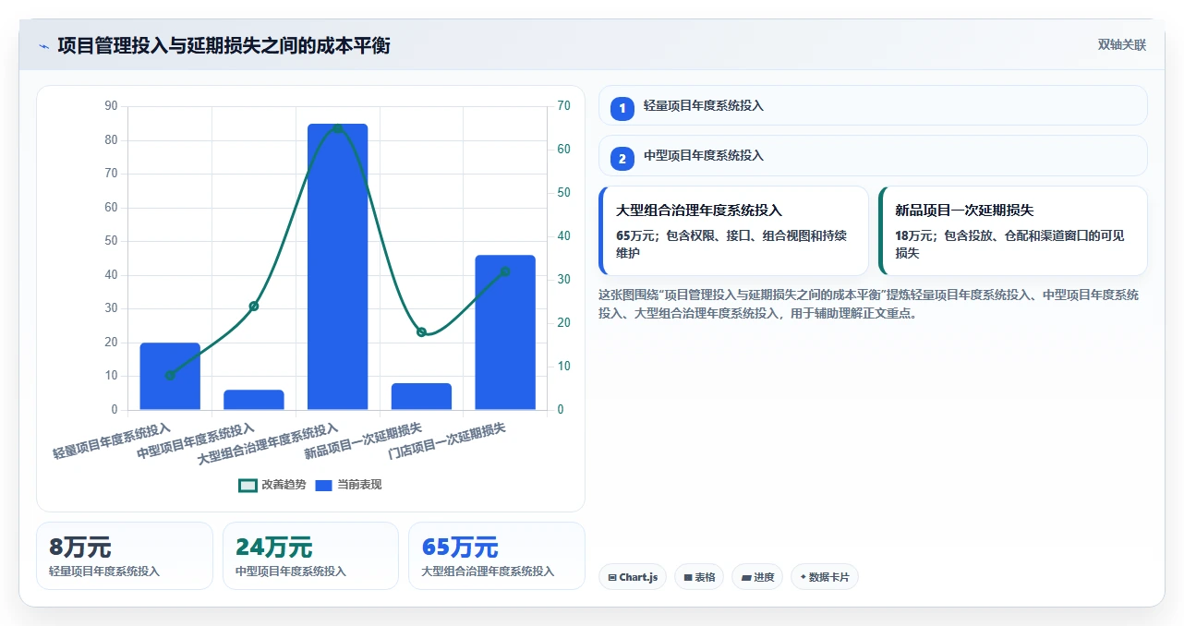
Task: Click the bar for 门店项目一次延期损失
Action: click(x=505, y=332)
